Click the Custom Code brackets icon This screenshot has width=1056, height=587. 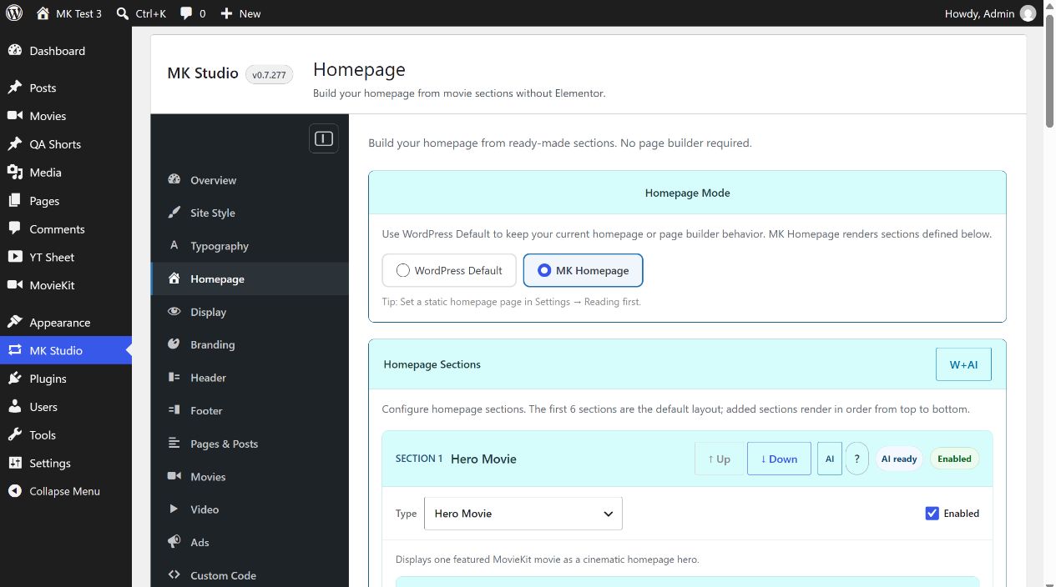(174, 575)
